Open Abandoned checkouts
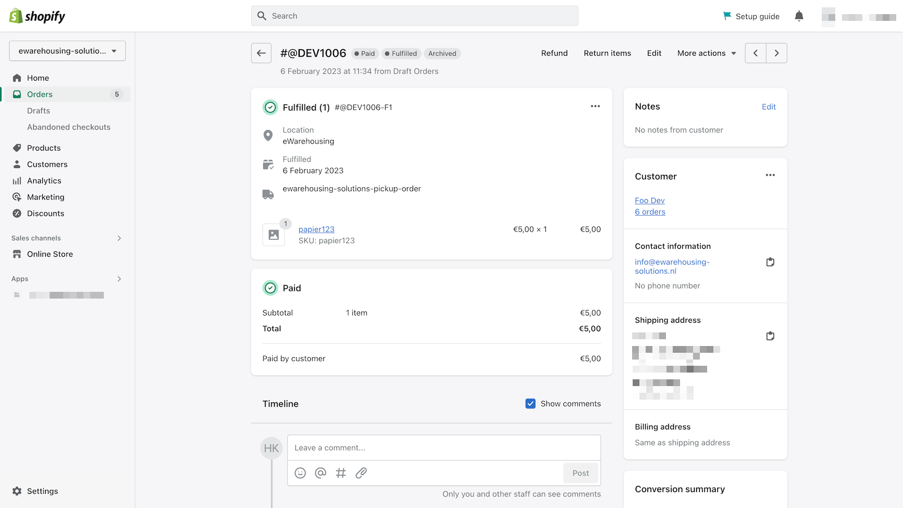Screen dimensions: 903x508 point(69,127)
